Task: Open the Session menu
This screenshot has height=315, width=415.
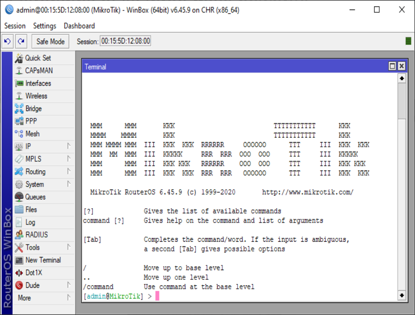Action: (x=15, y=26)
